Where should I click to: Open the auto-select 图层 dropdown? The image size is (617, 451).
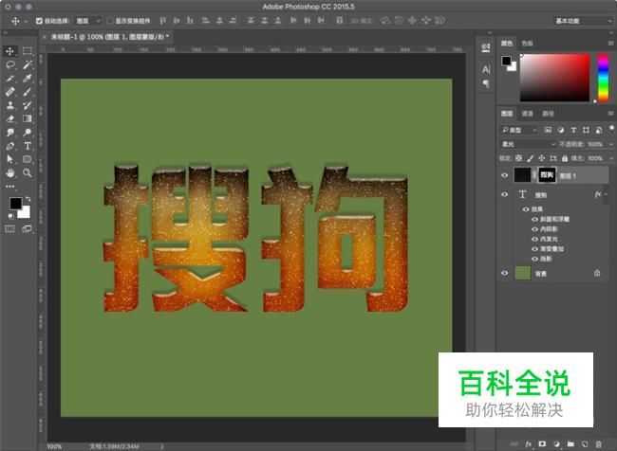coord(88,21)
